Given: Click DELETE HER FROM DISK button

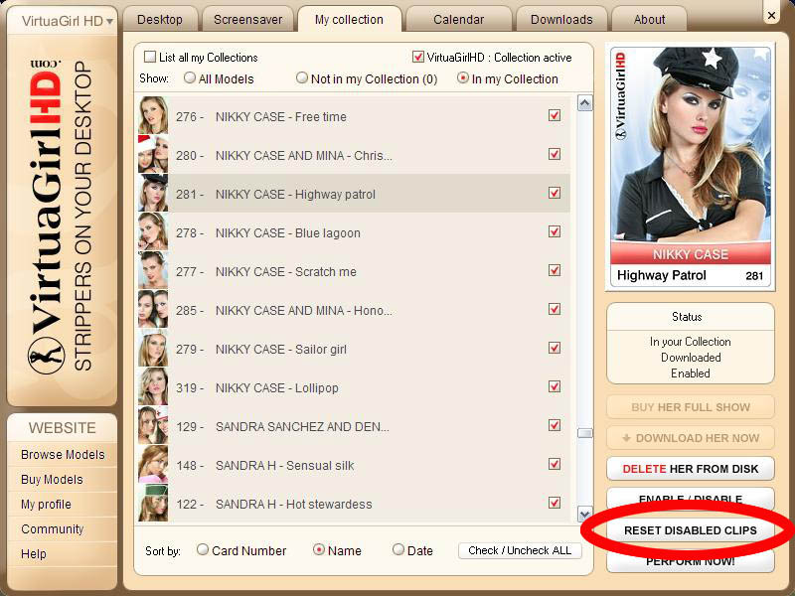Looking at the screenshot, I should [x=690, y=469].
